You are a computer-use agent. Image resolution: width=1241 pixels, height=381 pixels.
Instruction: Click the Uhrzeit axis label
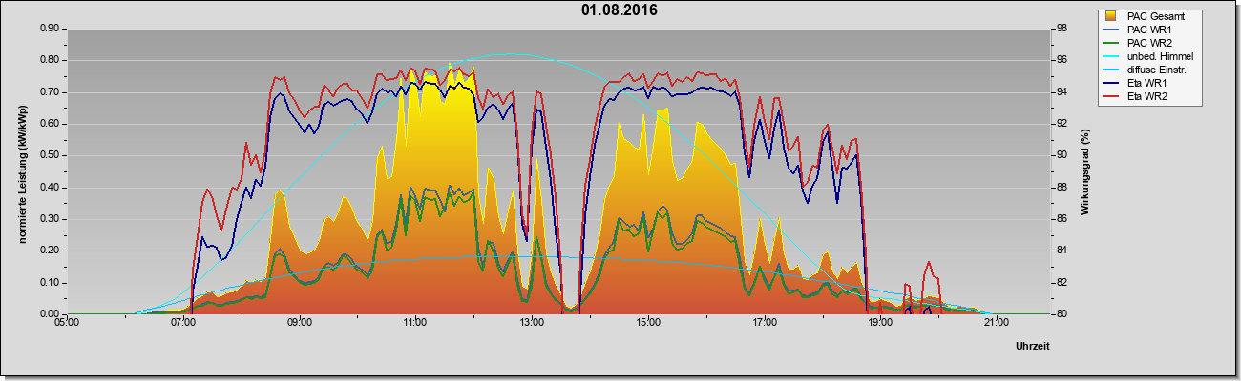[x=1032, y=347]
